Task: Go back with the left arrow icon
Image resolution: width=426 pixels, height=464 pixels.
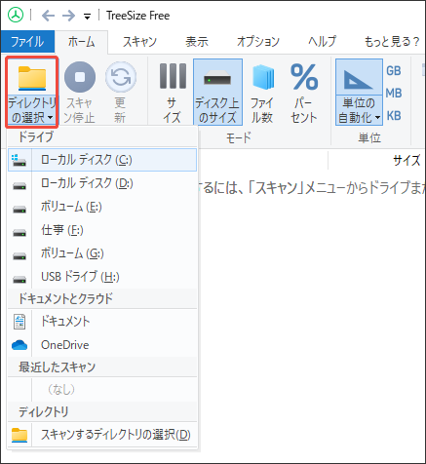Action: click(x=48, y=16)
